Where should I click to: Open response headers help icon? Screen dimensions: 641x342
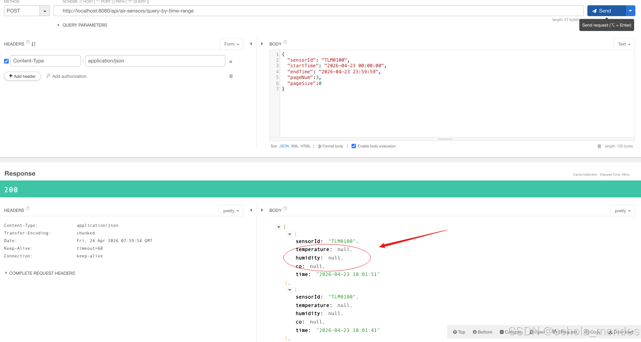pyautogui.click(x=28, y=208)
